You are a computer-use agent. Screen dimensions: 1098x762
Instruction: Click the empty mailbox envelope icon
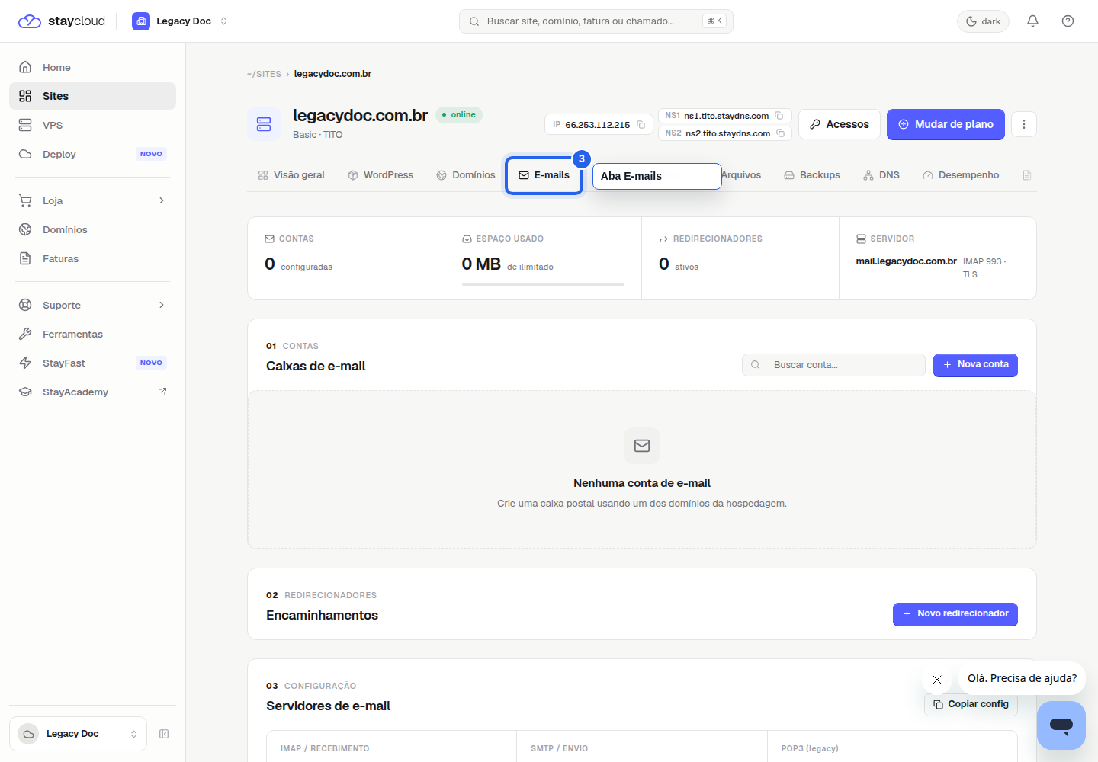[642, 446]
